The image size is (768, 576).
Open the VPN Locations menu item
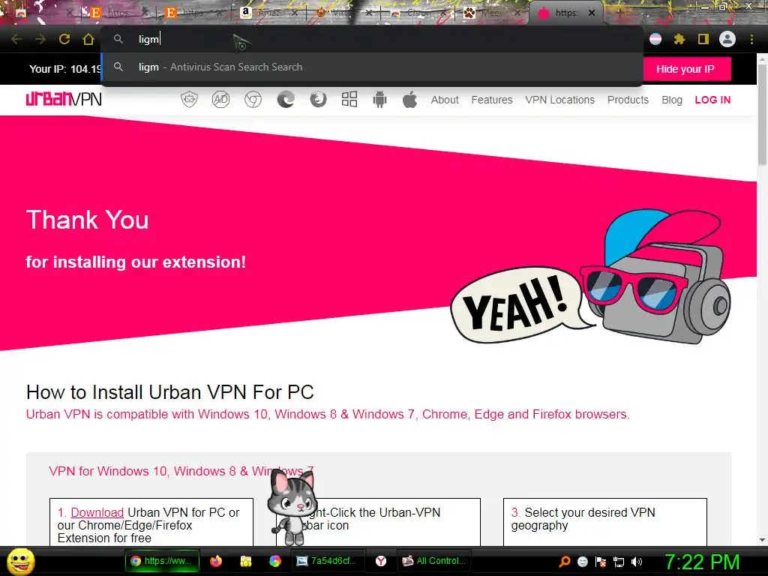click(559, 100)
